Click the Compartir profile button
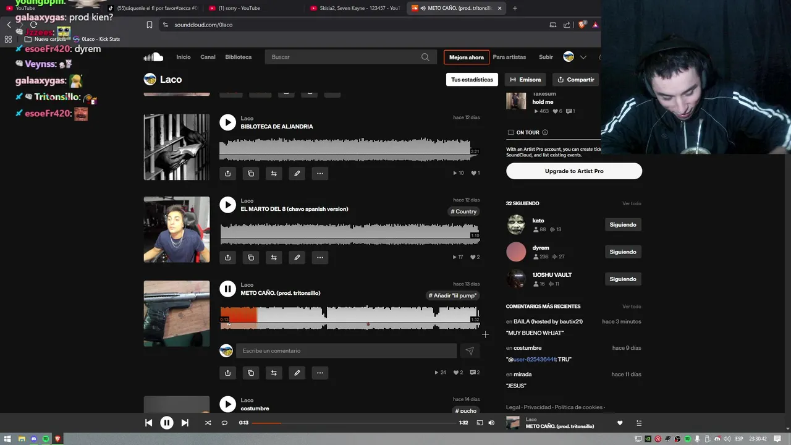The image size is (791, 445). point(575,80)
